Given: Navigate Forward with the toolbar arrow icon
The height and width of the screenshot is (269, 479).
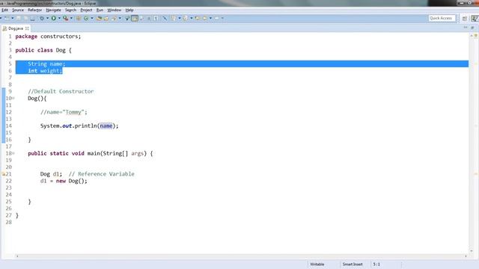Looking at the screenshot, I should tap(216, 18).
